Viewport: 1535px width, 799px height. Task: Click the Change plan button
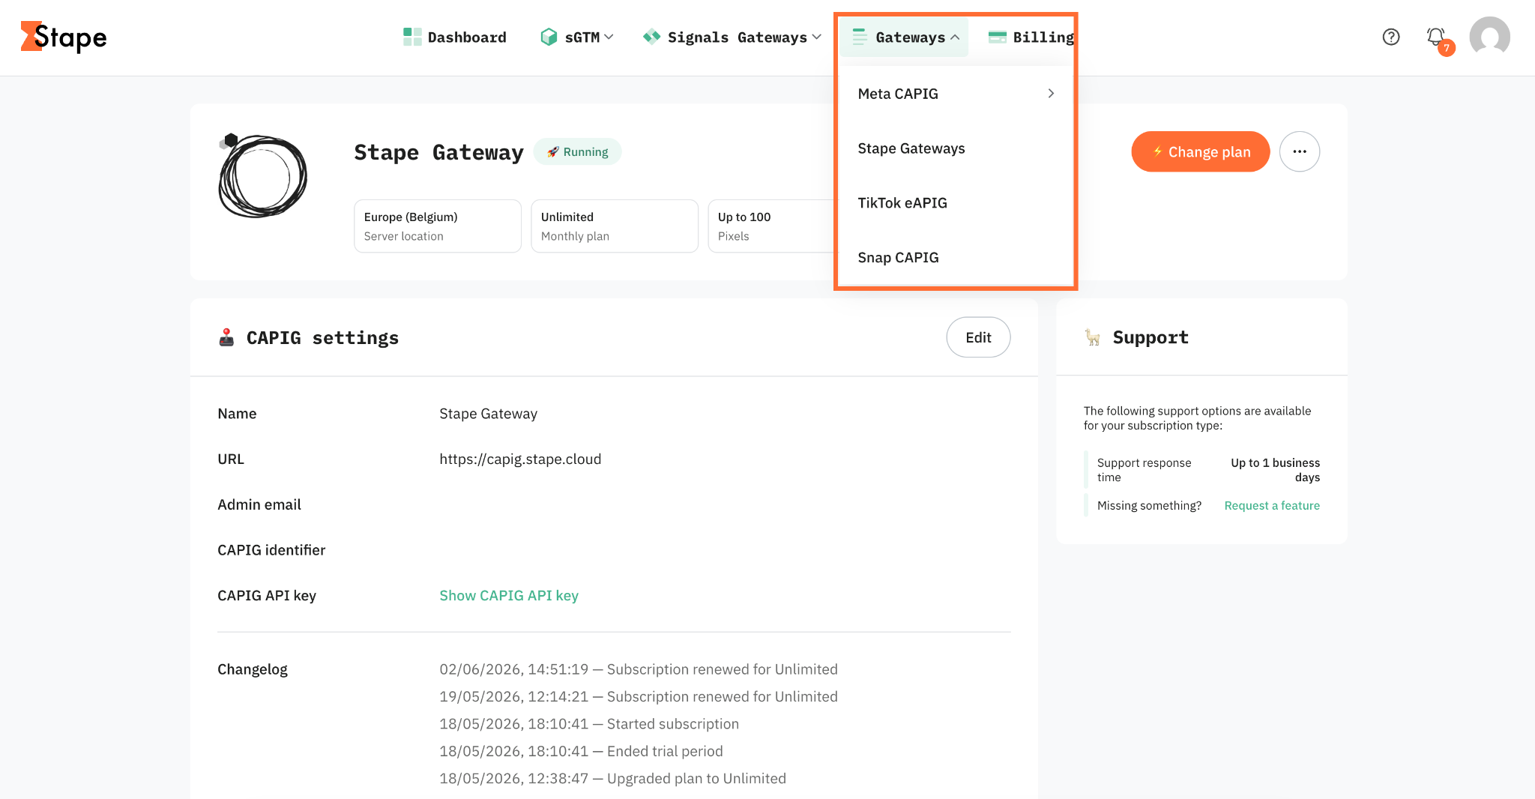coord(1201,151)
